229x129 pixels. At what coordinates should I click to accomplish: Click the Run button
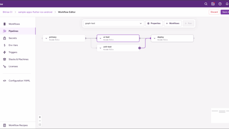[189, 23]
